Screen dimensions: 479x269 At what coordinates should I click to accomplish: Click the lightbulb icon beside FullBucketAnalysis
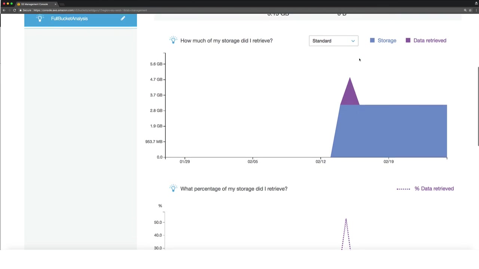[40, 18]
